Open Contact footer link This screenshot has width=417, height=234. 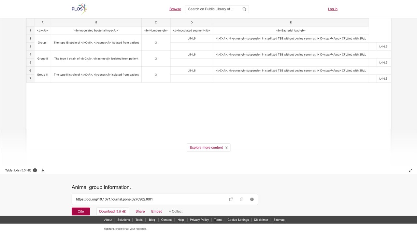click(166, 220)
